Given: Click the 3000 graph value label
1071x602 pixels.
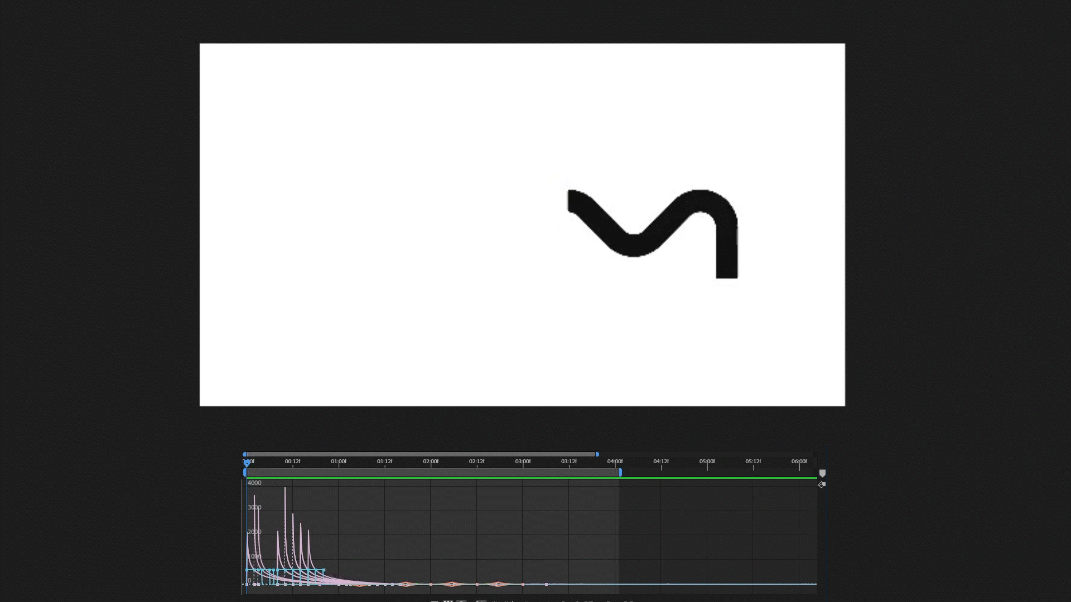Looking at the screenshot, I should (254, 508).
